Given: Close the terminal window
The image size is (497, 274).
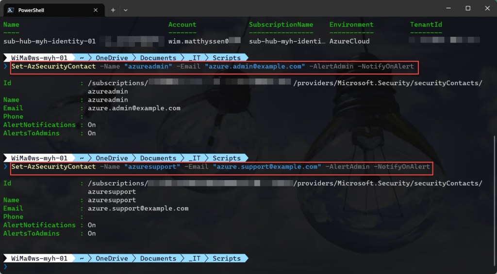Looking at the screenshot, I should tap(487, 8).
